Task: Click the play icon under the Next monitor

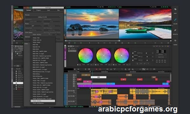Action: tap(145, 43)
